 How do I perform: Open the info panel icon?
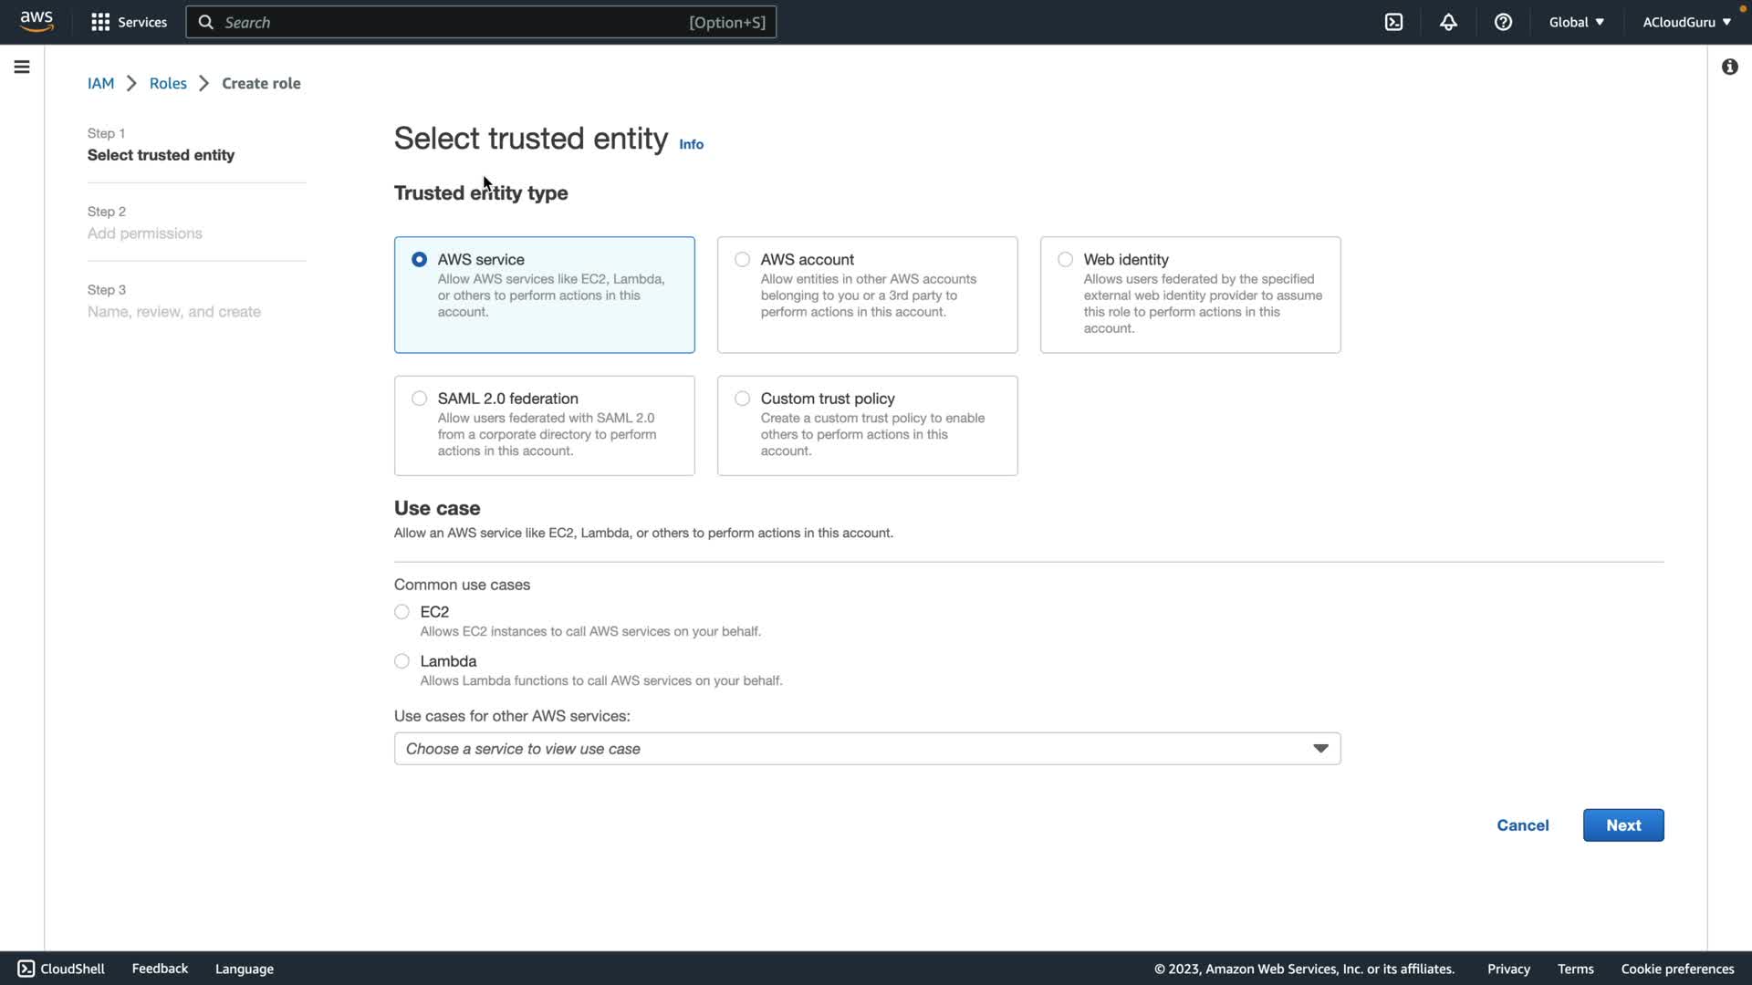1729,67
